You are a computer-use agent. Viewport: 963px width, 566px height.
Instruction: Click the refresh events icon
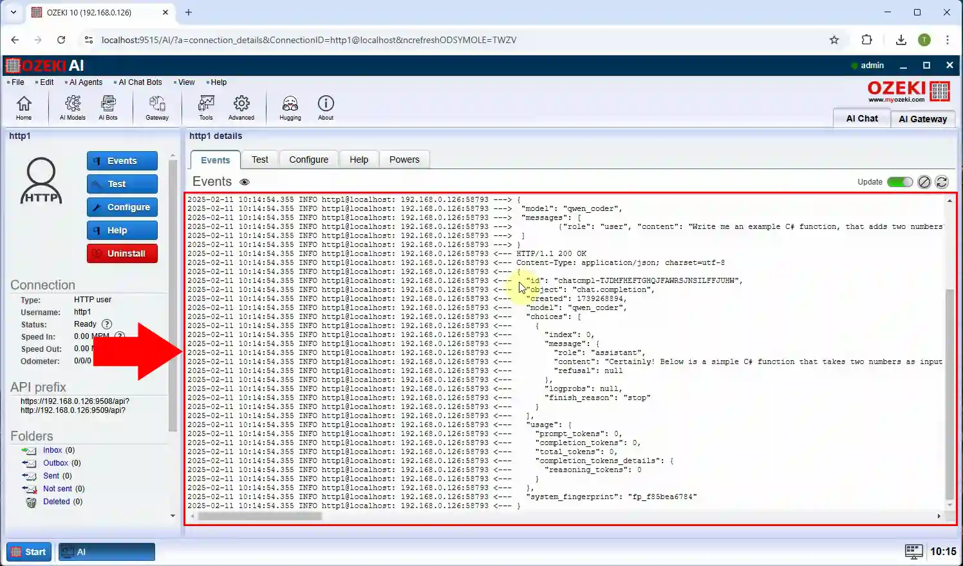point(942,182)
